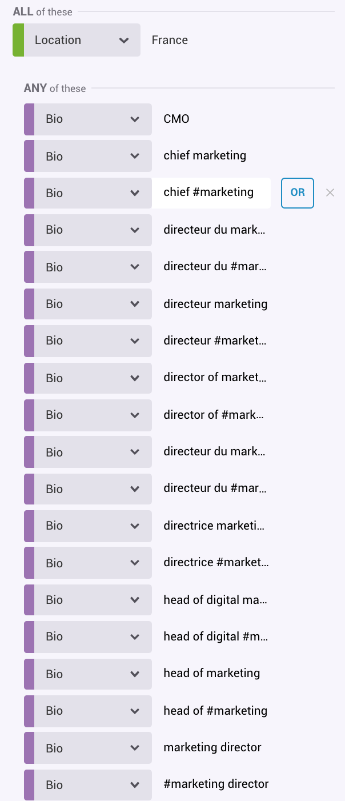Image resolution: width=345 pixels, height=801 pixels.
Task: Click the CMO filter value
Action: coord(176,119)
